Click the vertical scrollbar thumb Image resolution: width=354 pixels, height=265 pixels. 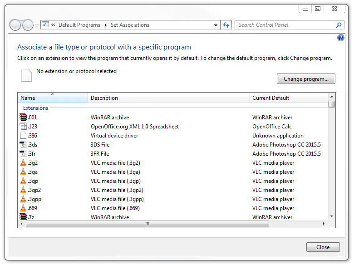(332, 104)
